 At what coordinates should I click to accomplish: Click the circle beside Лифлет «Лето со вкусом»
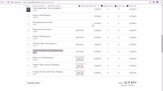click(28, 66)
